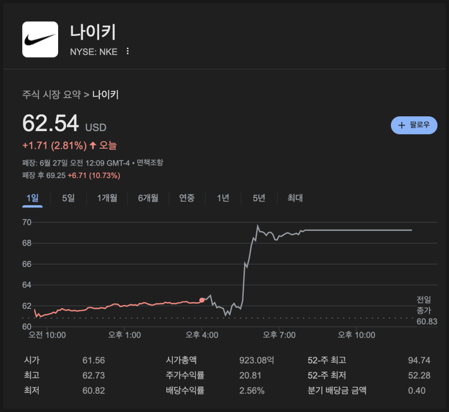Click the red closing-price dot on the chart
The image size is (449, 412).
pyautogui.click(x=202, y=300)
